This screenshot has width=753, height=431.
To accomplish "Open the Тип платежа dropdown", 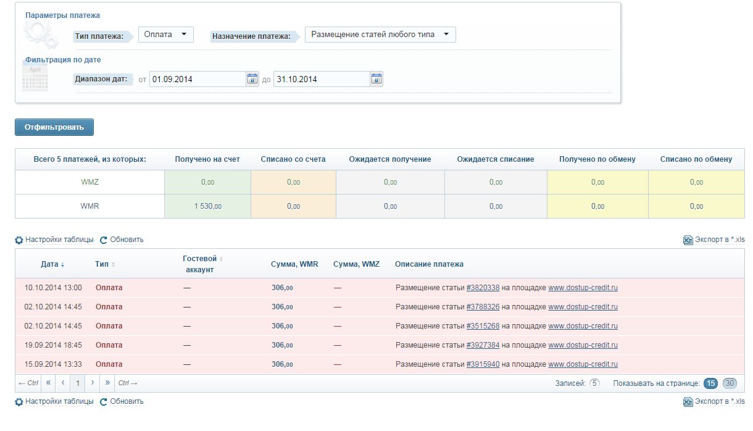I will pyautogui.click(x=165, y=35).
